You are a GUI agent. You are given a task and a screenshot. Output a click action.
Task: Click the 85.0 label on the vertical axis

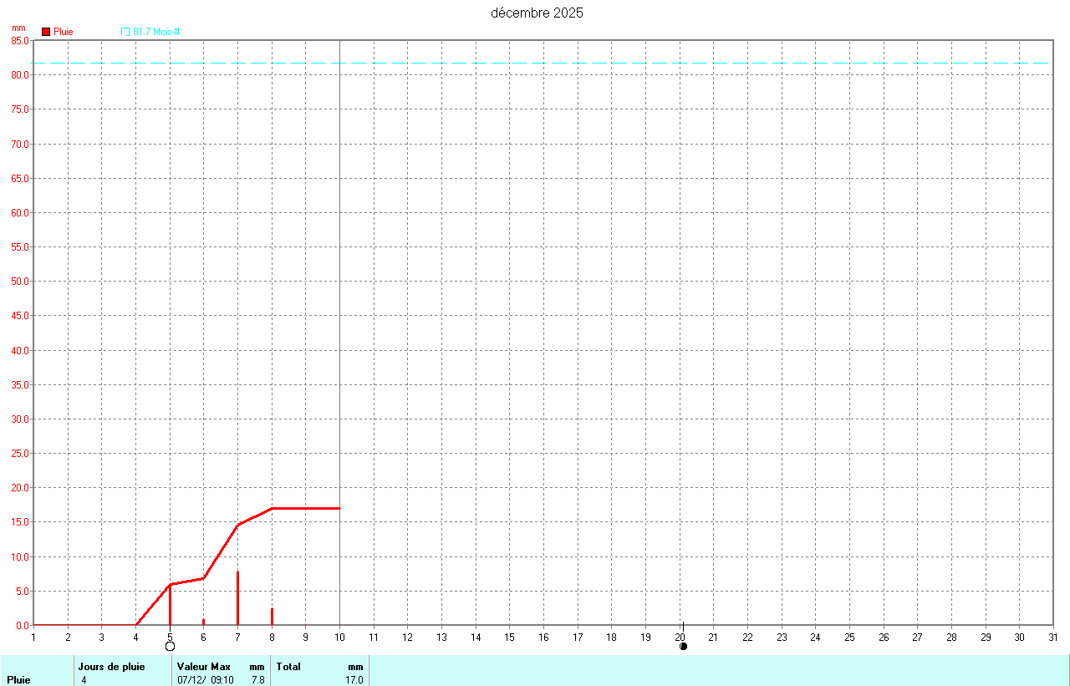20,40
